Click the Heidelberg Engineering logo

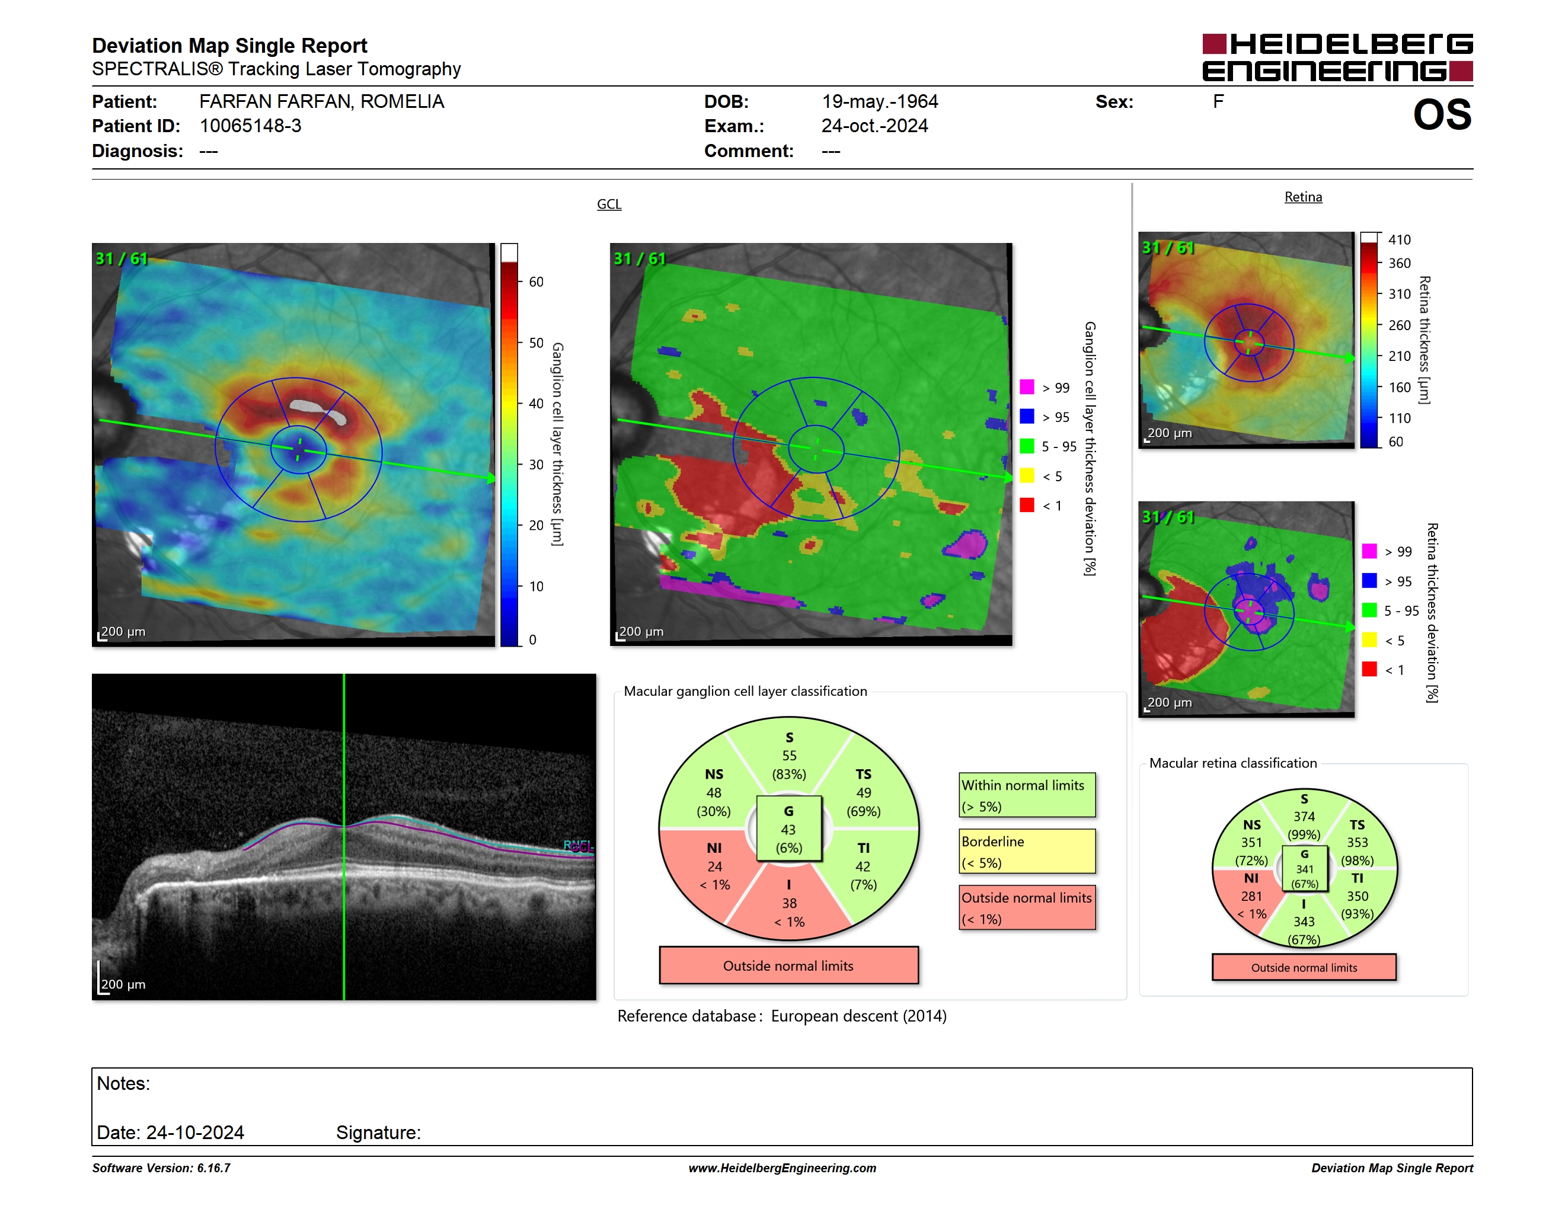(x=1337, y=57)
